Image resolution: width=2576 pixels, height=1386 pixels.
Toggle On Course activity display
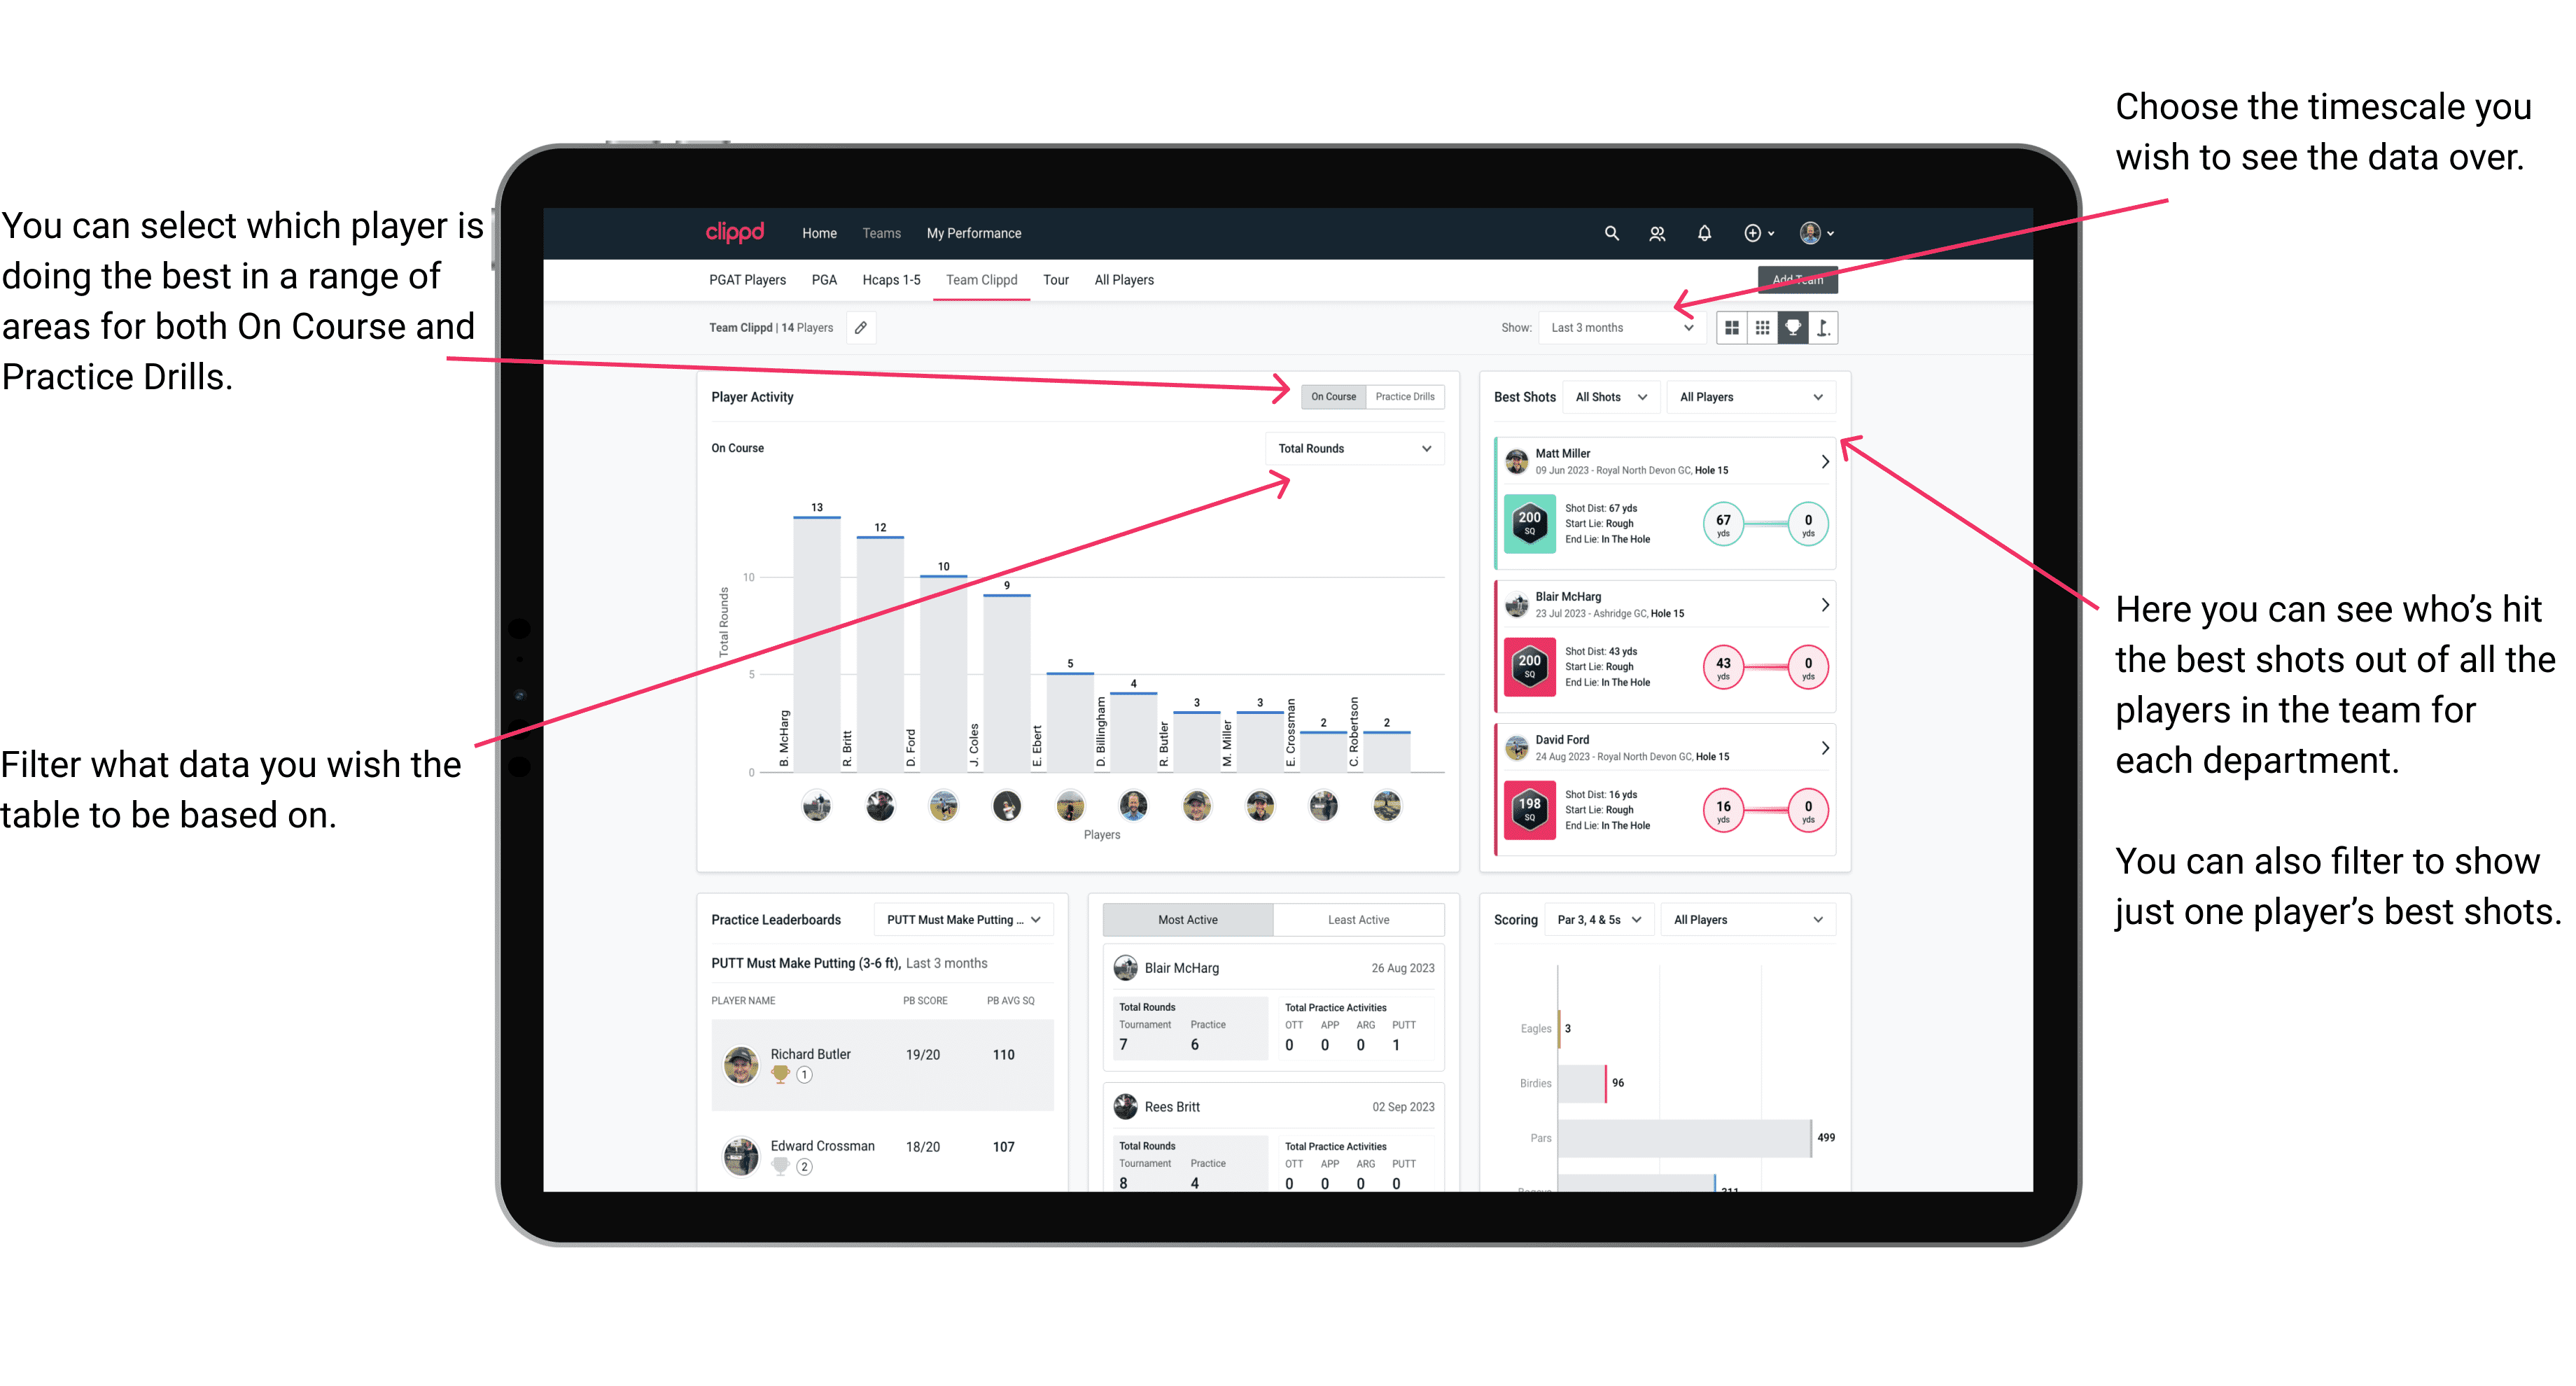pos(1334,396)
